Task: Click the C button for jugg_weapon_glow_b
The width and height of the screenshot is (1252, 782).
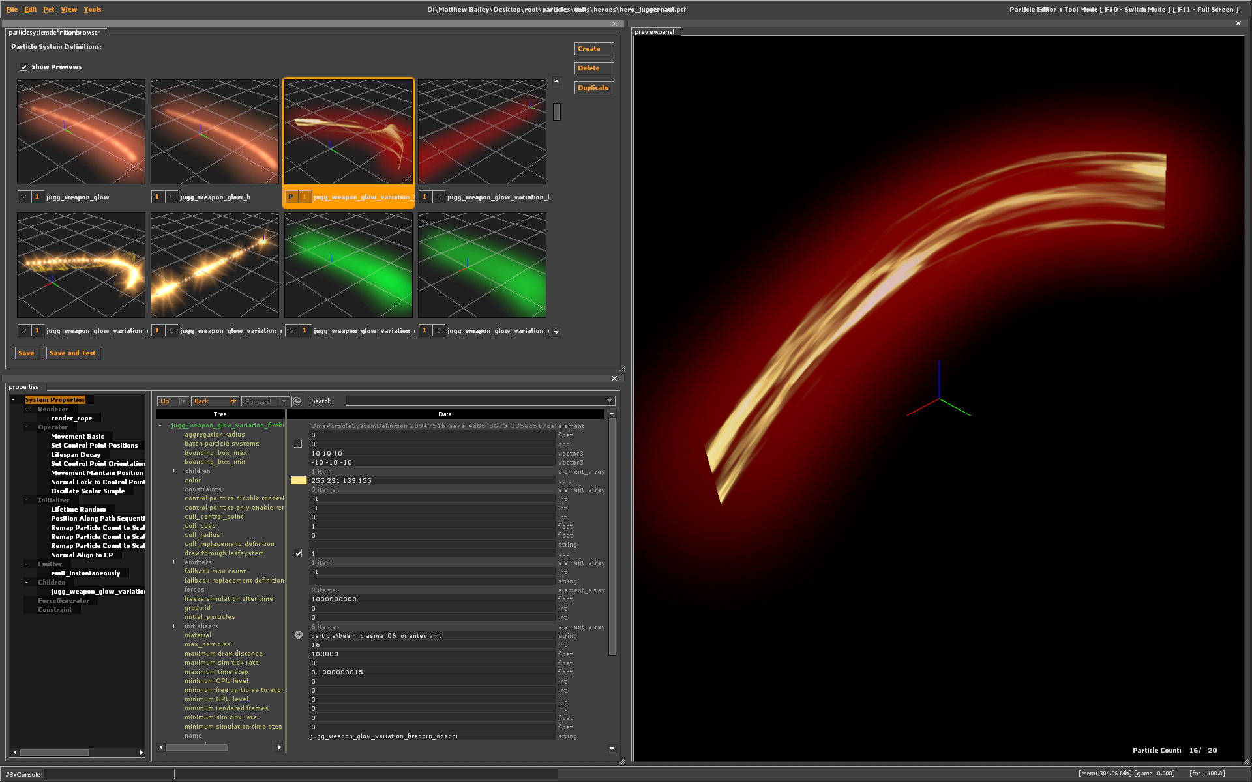Action: pyautogui.click(x=171, y=197)
